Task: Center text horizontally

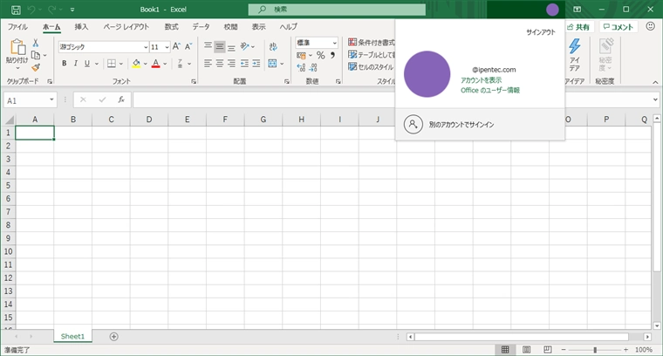Action: coord(220,64)
